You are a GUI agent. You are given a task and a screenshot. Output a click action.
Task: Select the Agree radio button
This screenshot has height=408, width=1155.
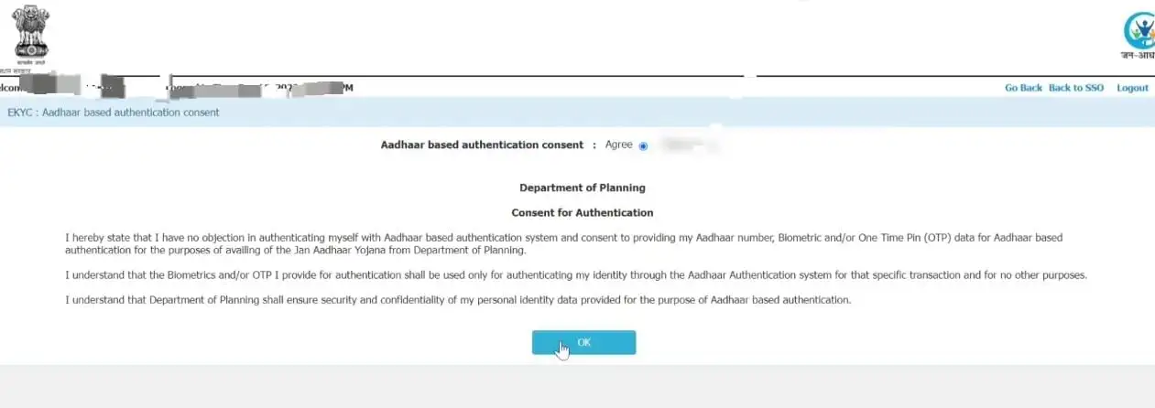[643, 146]
